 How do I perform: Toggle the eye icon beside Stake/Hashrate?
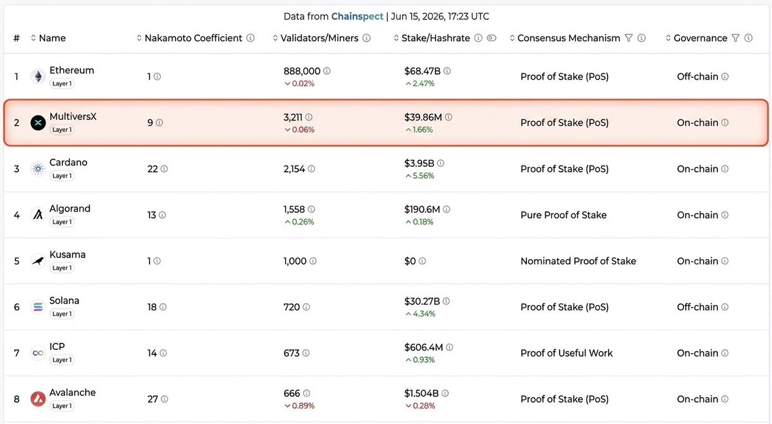[x=492, y=38]
